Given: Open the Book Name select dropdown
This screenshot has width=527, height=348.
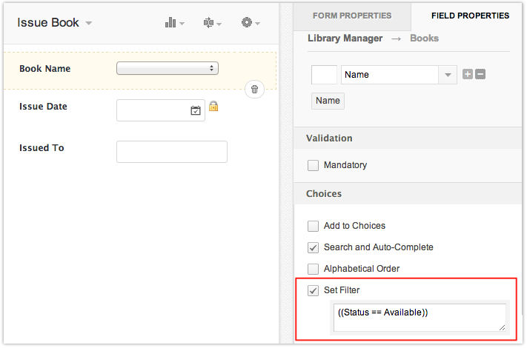Looking at the screenshot, I should click(167, 68).
